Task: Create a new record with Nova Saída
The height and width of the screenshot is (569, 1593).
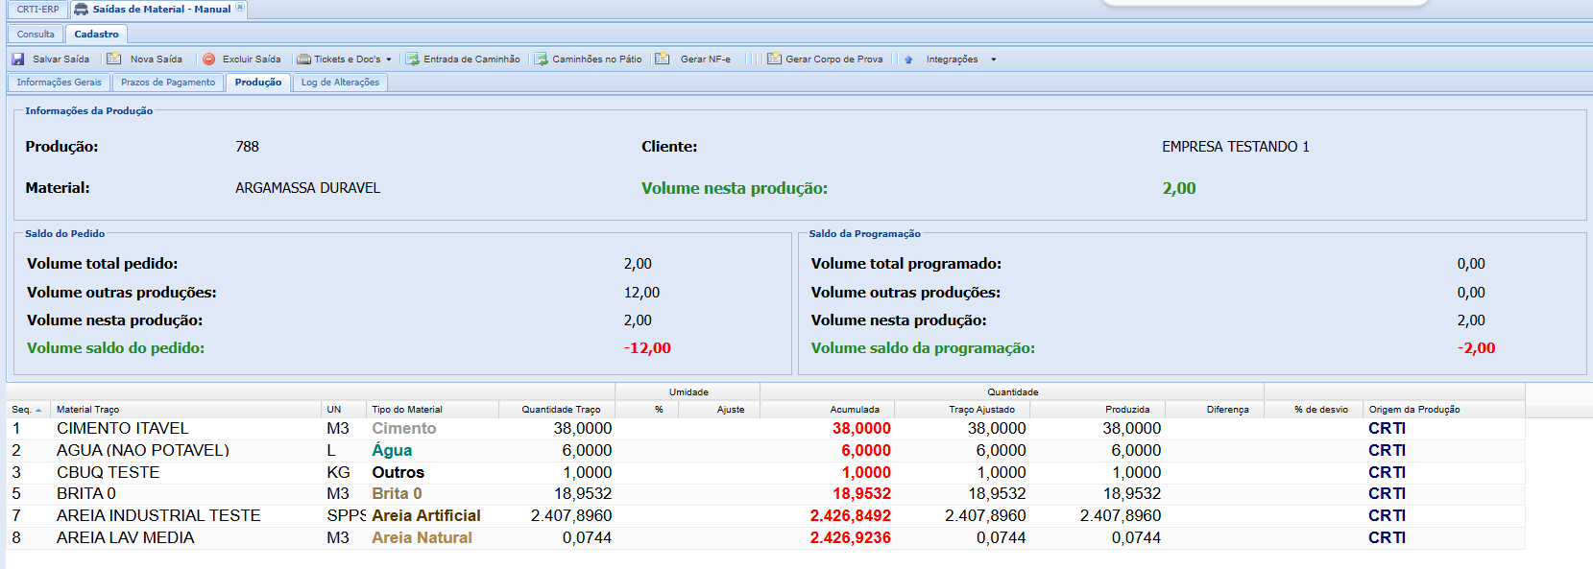Action: pos(145,59)
